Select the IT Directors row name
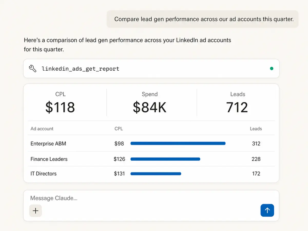The height and width of the screenshot is (231, 308). tap(43, 174)
